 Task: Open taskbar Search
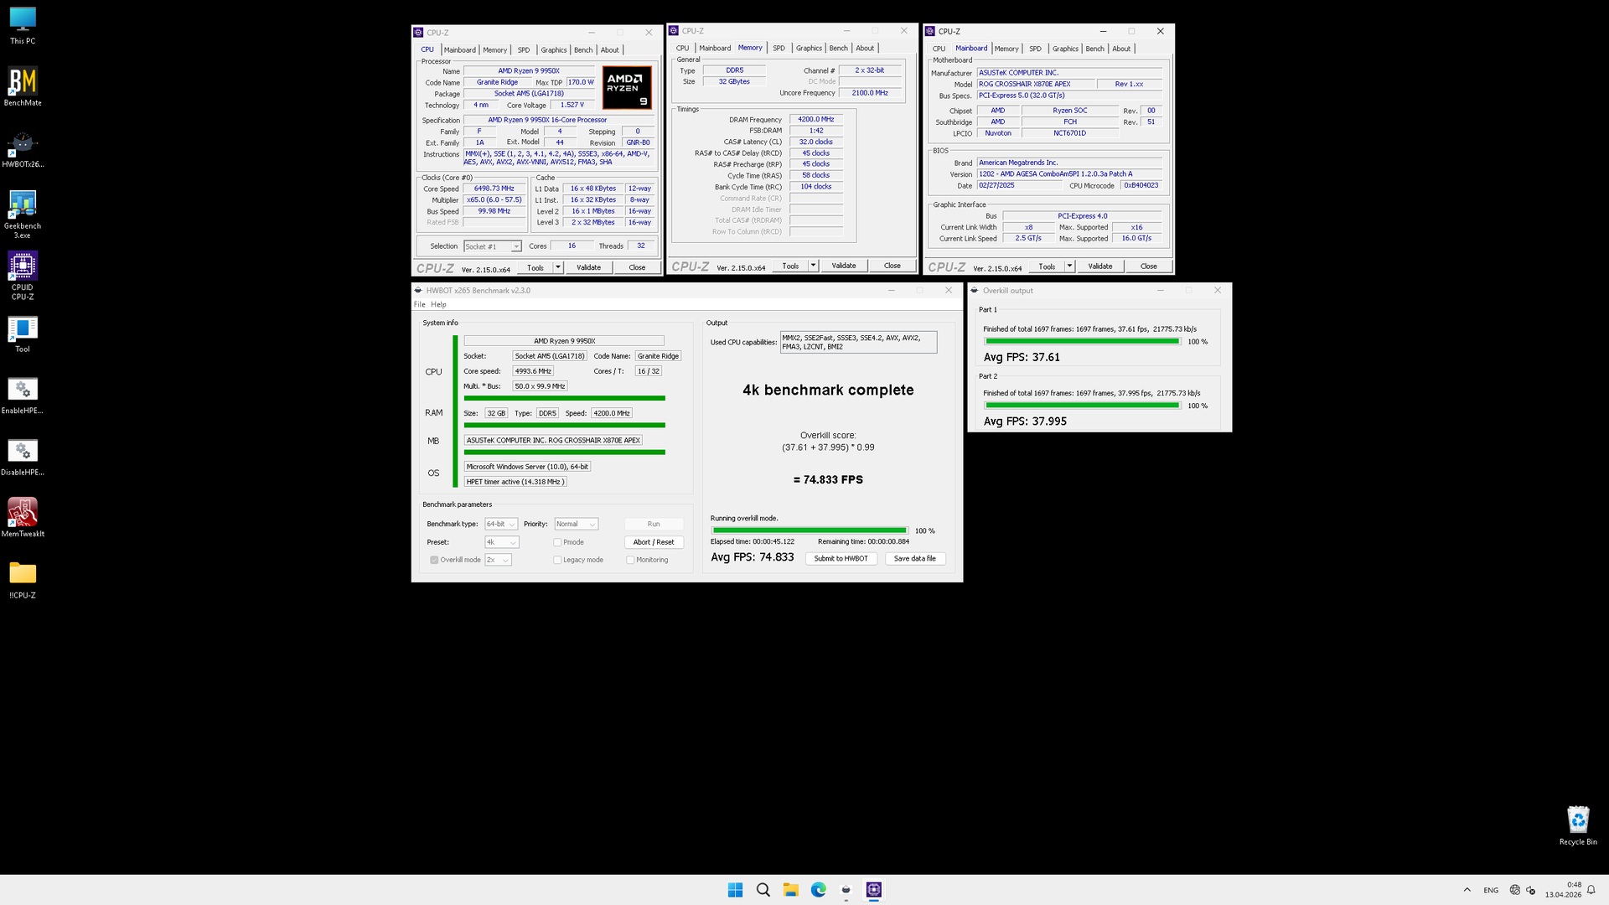(x=763, y=890)
